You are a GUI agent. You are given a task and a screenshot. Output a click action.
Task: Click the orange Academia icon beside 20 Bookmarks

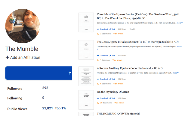point(98,103)
